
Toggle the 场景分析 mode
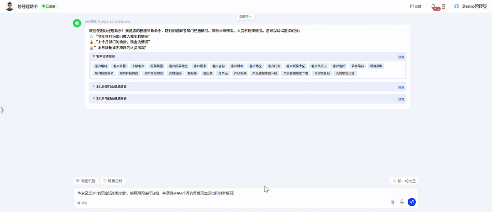113,181
